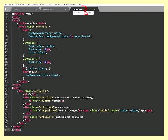Open the Edit menu
This screenshot has width=168, height=140.
point(11,4)
